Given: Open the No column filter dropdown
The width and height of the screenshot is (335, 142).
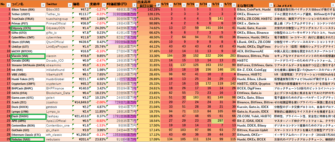Looking at the screenshot, I should point(8,5).
